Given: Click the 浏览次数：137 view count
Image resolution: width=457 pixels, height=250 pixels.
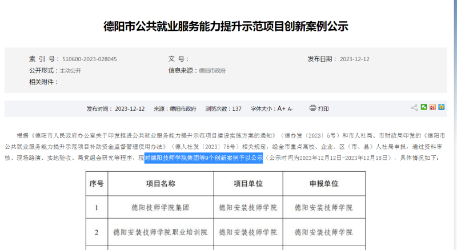Looking at the screenshot, I should 223,109.
